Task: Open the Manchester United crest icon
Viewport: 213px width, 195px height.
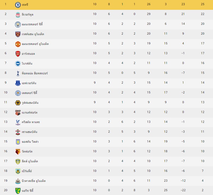Action: coord(18,44)
